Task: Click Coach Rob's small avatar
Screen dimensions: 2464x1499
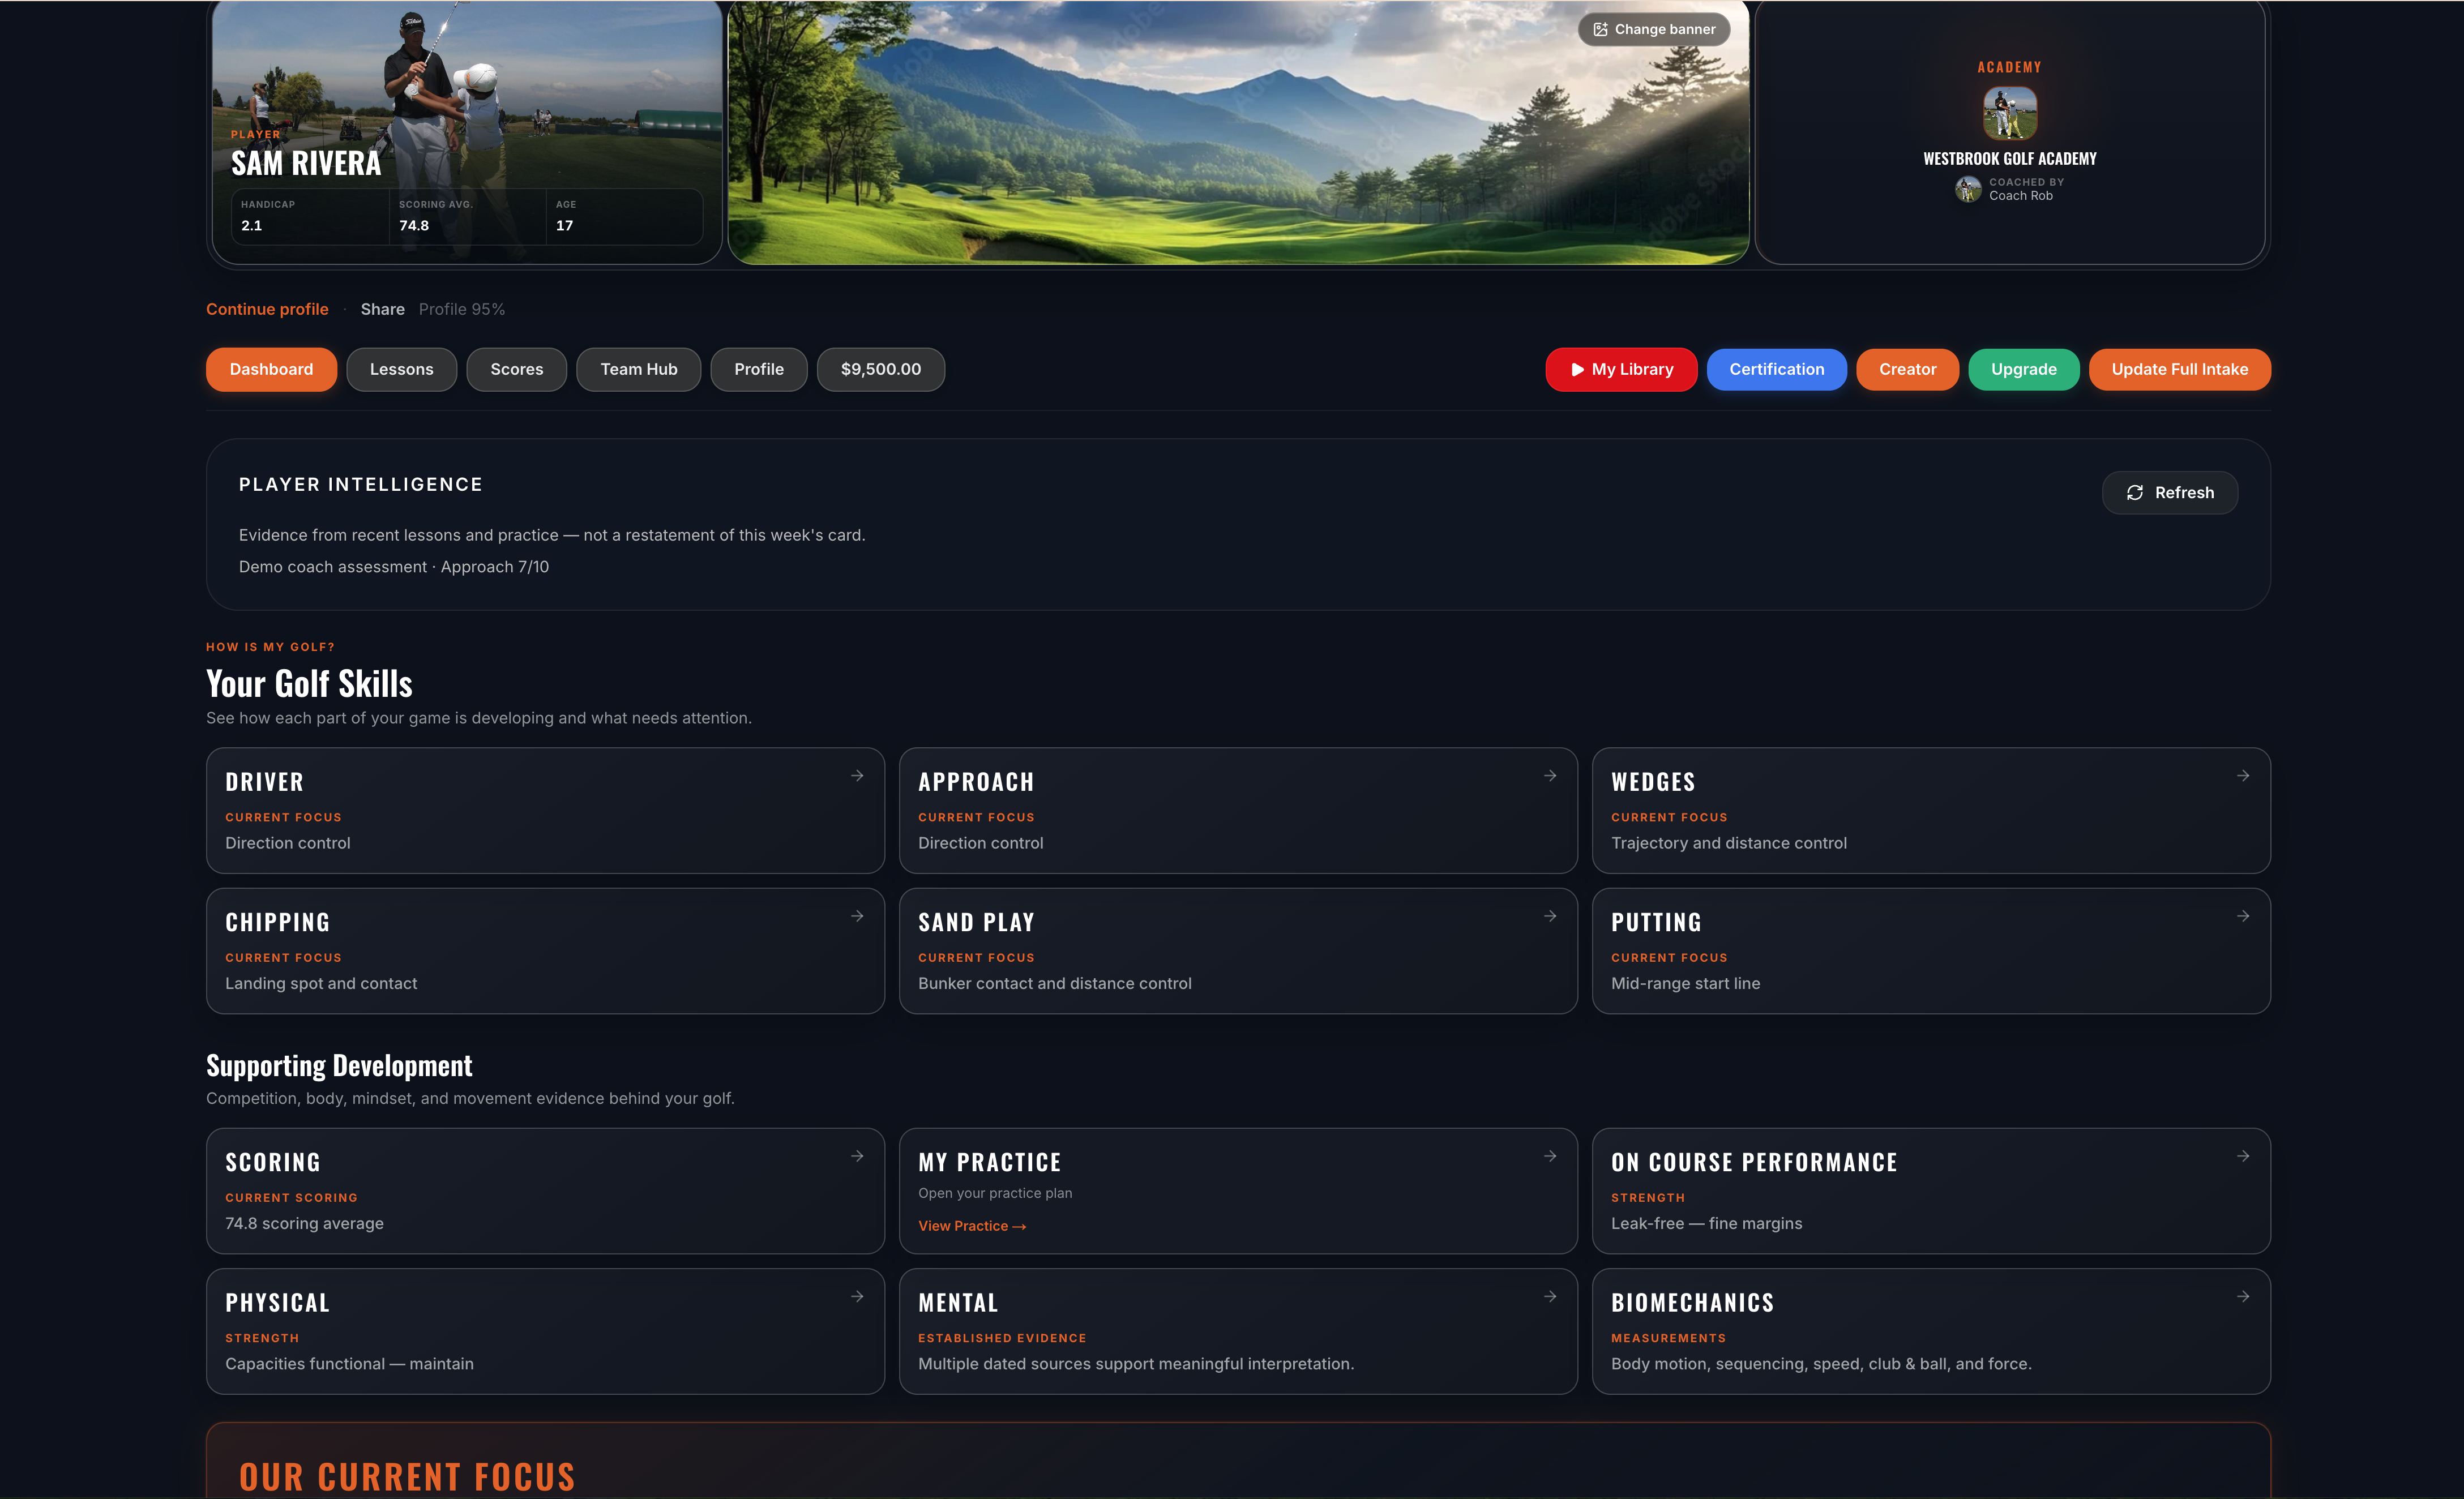Action: [x=1968, y=189]
